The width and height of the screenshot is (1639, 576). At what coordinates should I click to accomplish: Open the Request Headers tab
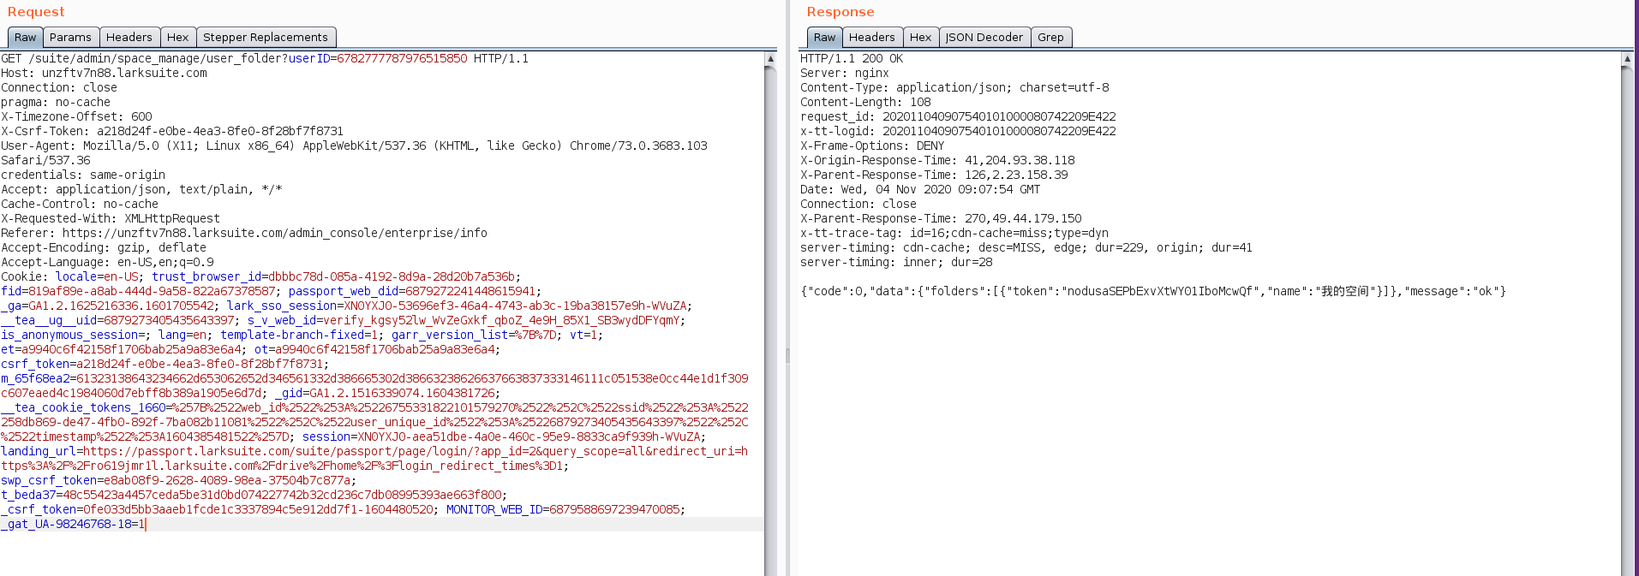point(129,38)
